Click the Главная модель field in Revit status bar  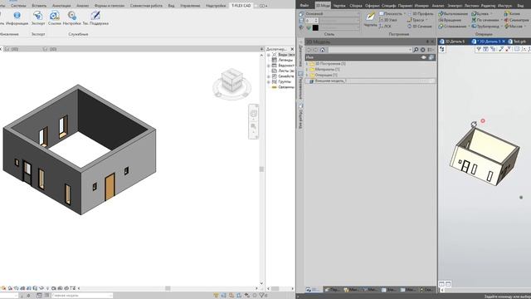click(x=82, y=296)
